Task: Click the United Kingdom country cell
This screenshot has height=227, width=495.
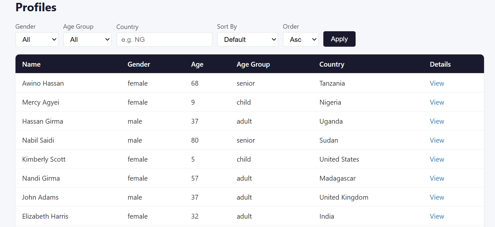Action: (x=344, y=197)
